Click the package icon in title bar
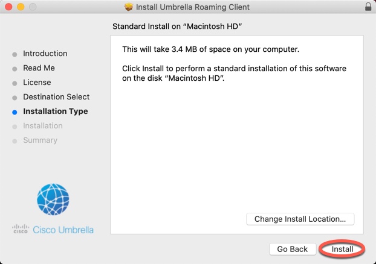 point(129,7)
